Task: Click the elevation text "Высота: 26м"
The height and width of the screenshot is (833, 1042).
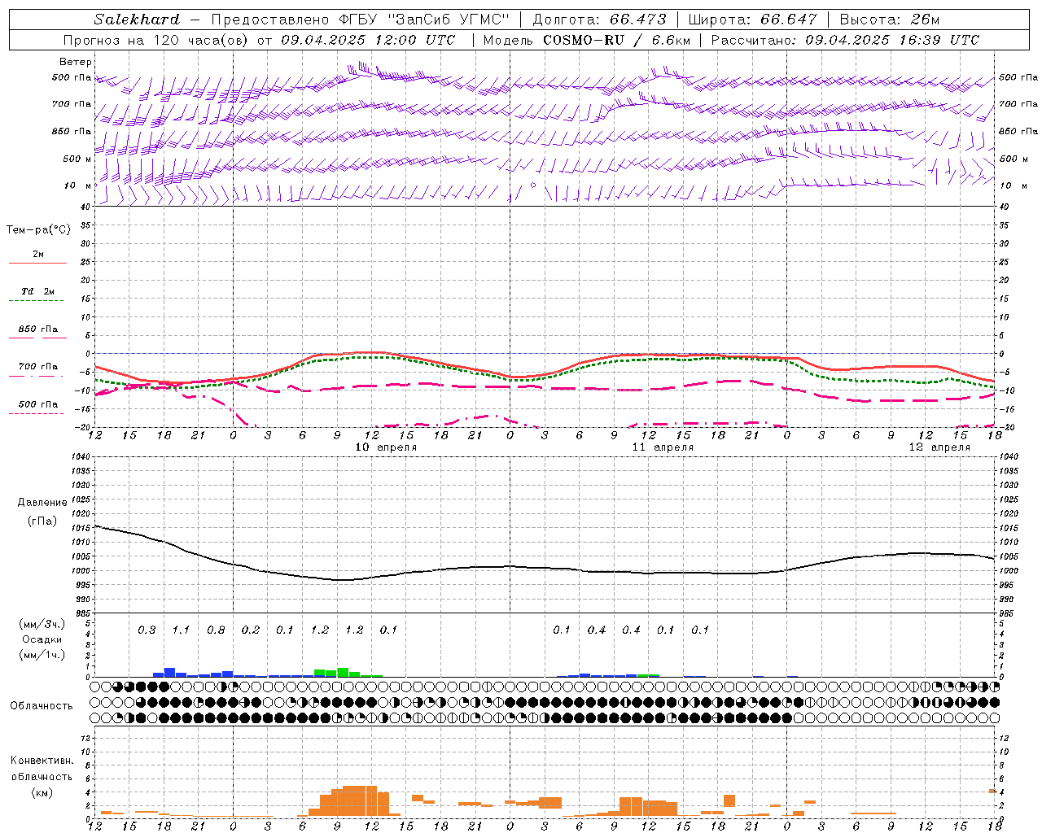Action: coord(890,20)
